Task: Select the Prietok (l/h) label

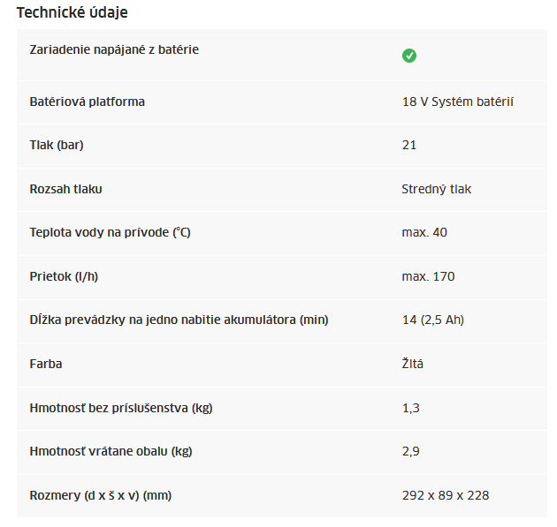Action: click(x=64, y=276)
